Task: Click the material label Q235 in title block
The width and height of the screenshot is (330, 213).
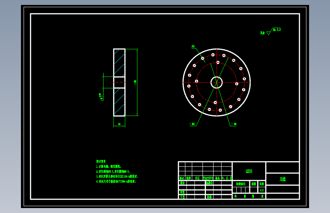Action: (x=249, y=171)
